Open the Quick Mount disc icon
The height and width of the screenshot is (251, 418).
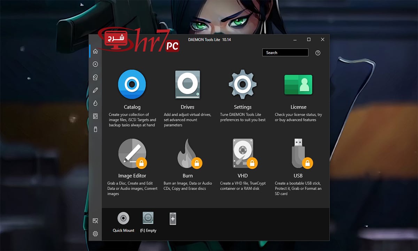[123, 219]
